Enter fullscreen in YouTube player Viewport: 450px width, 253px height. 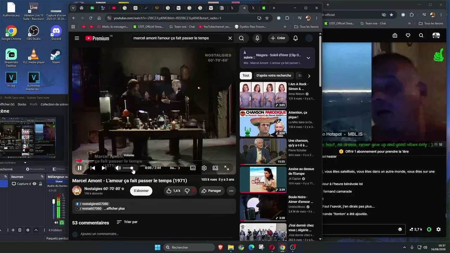click(227, 168)
